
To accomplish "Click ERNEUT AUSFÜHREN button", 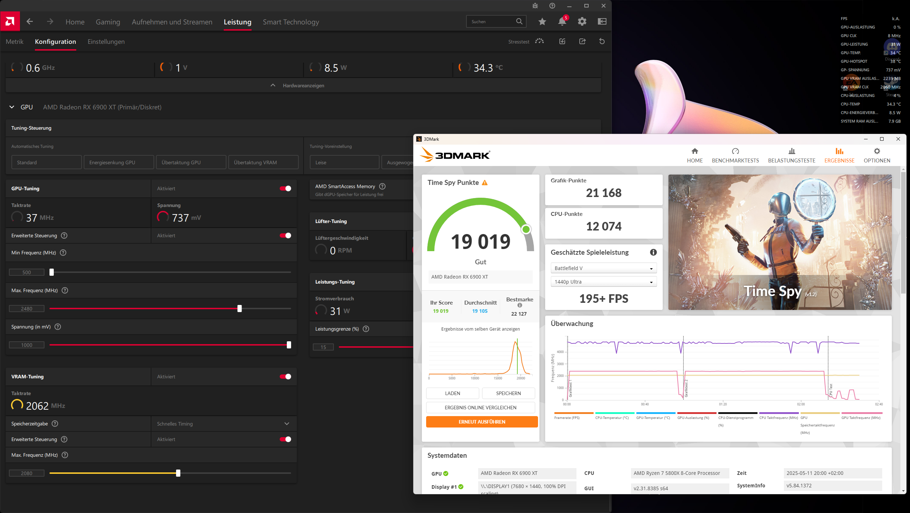I will click(482, 422).
